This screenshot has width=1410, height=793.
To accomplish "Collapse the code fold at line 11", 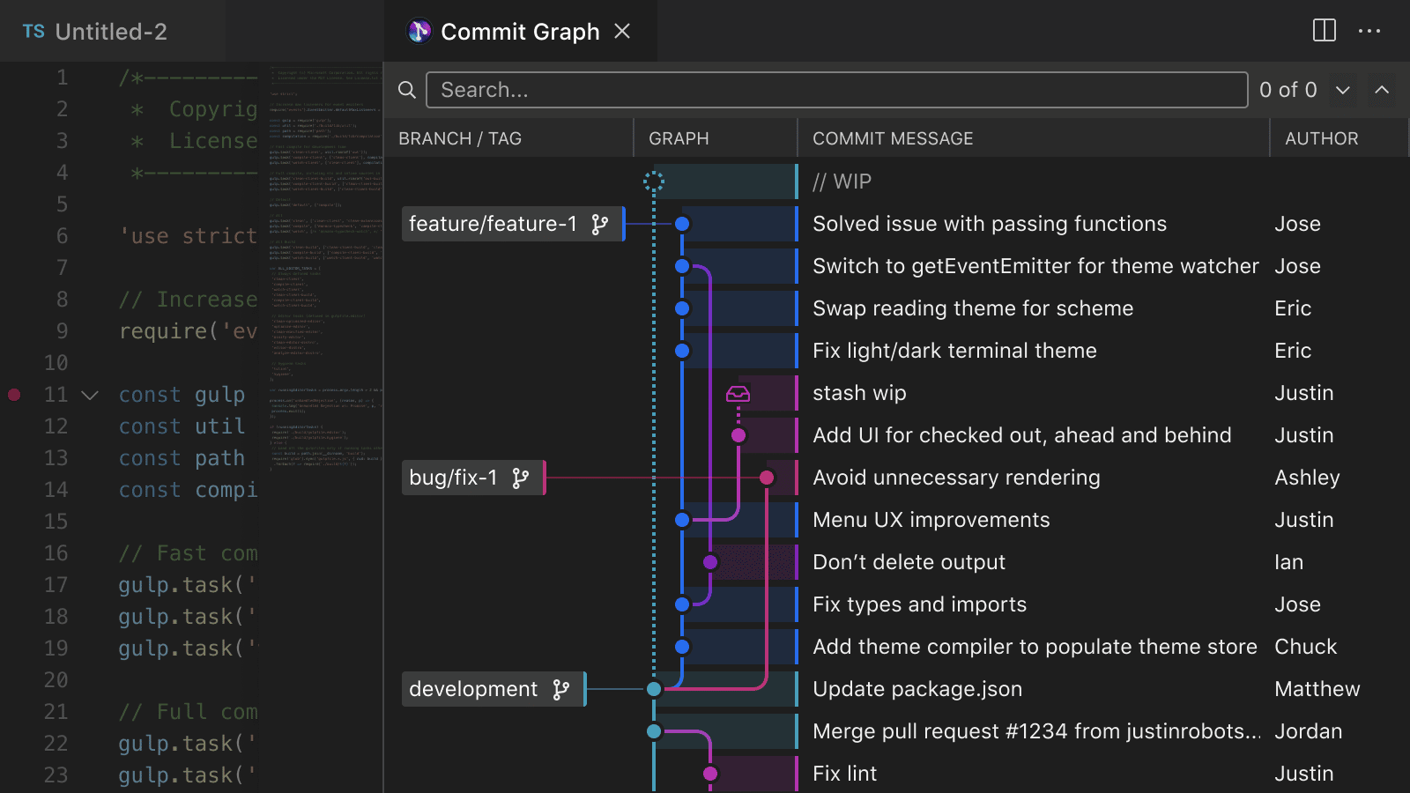I will pyautogui.click(x=90, y=395).
